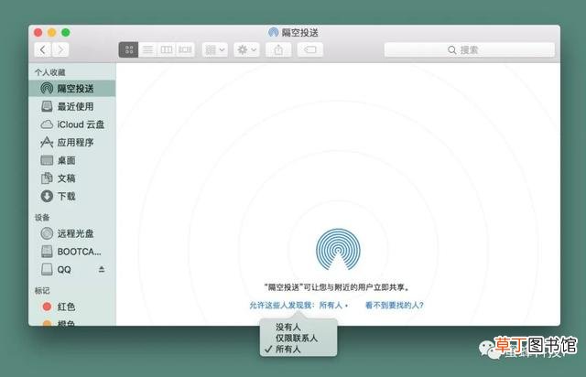The image size is (586, 377).
Task: Select the 红色 red tag
Action: [x=72, y=307]
